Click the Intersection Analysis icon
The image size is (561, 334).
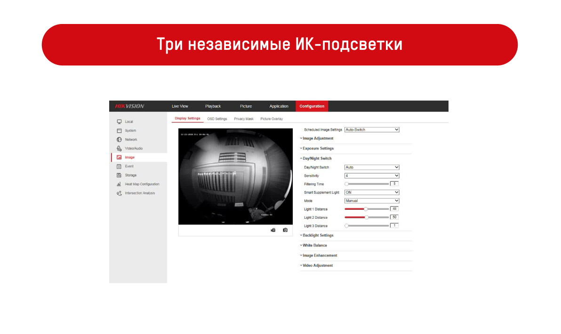tap(119, 193)
